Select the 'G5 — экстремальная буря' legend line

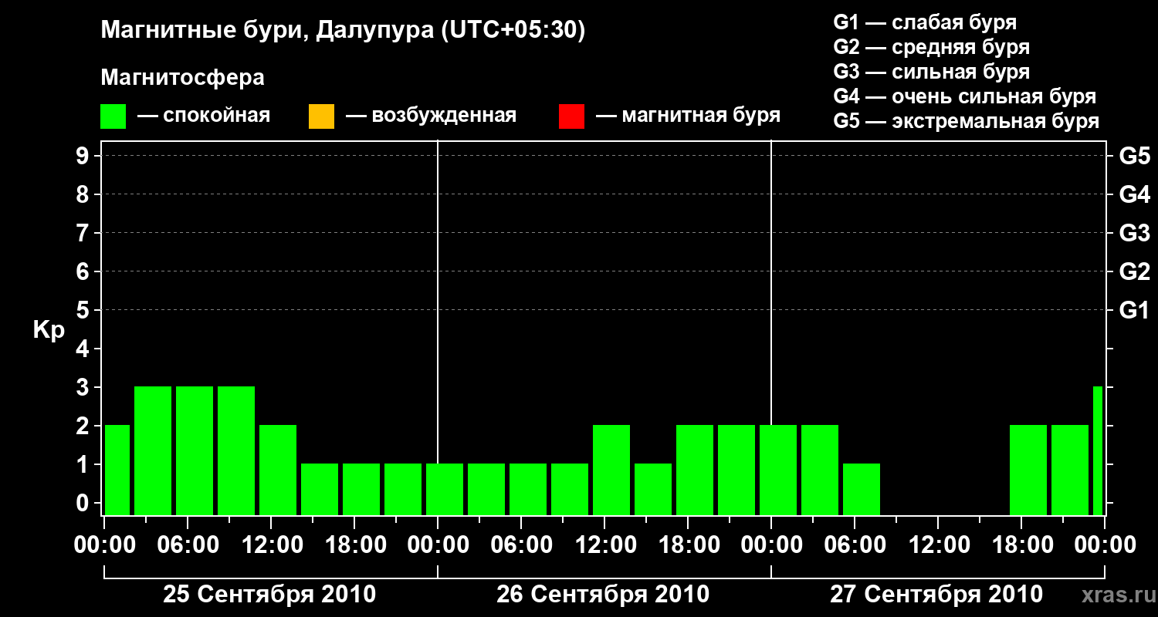click(967, 121)
